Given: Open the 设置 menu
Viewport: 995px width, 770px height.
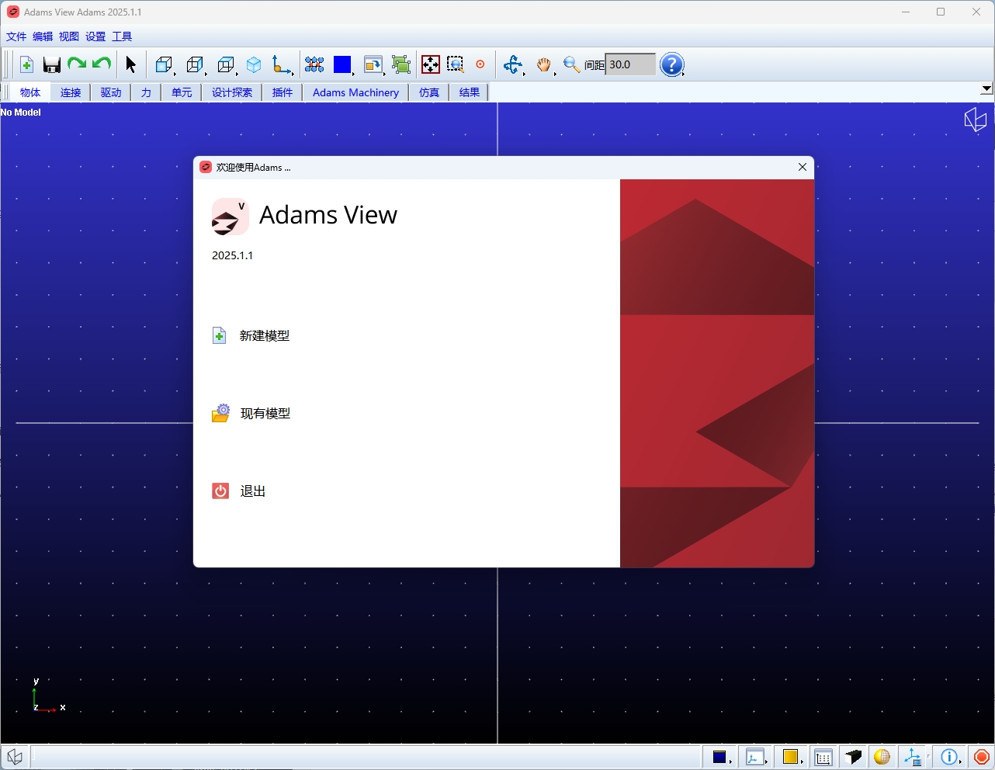Looking at the screenshot, I should click(95, 36).
